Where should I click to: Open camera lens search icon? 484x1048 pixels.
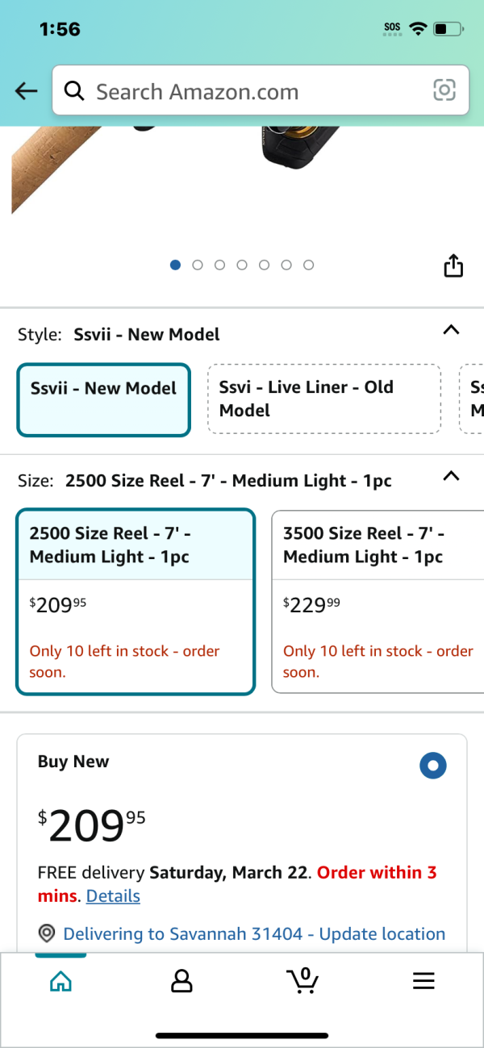tap(444, 90)
